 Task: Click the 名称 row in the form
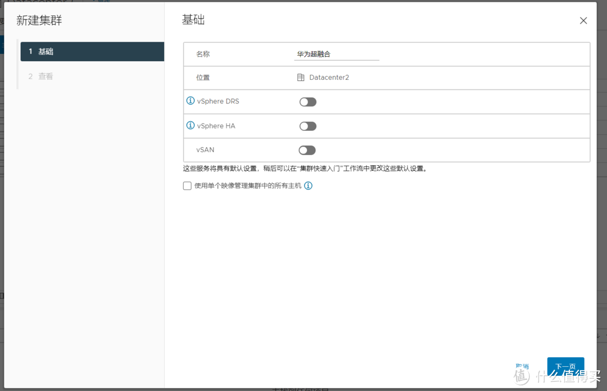tap(202, 53)
